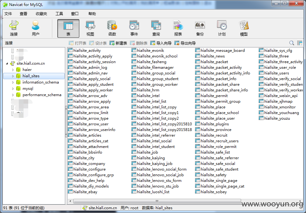Click the scrollbar left arrow
The image size is (306, 213).
pyautogui.click(x=70, y=201)
